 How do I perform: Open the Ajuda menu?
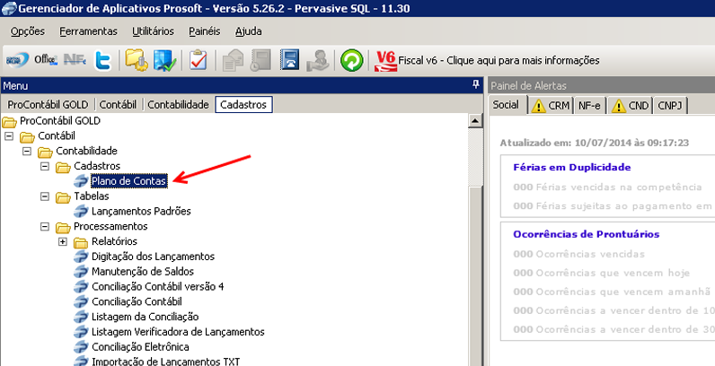(x=249, y=31)
